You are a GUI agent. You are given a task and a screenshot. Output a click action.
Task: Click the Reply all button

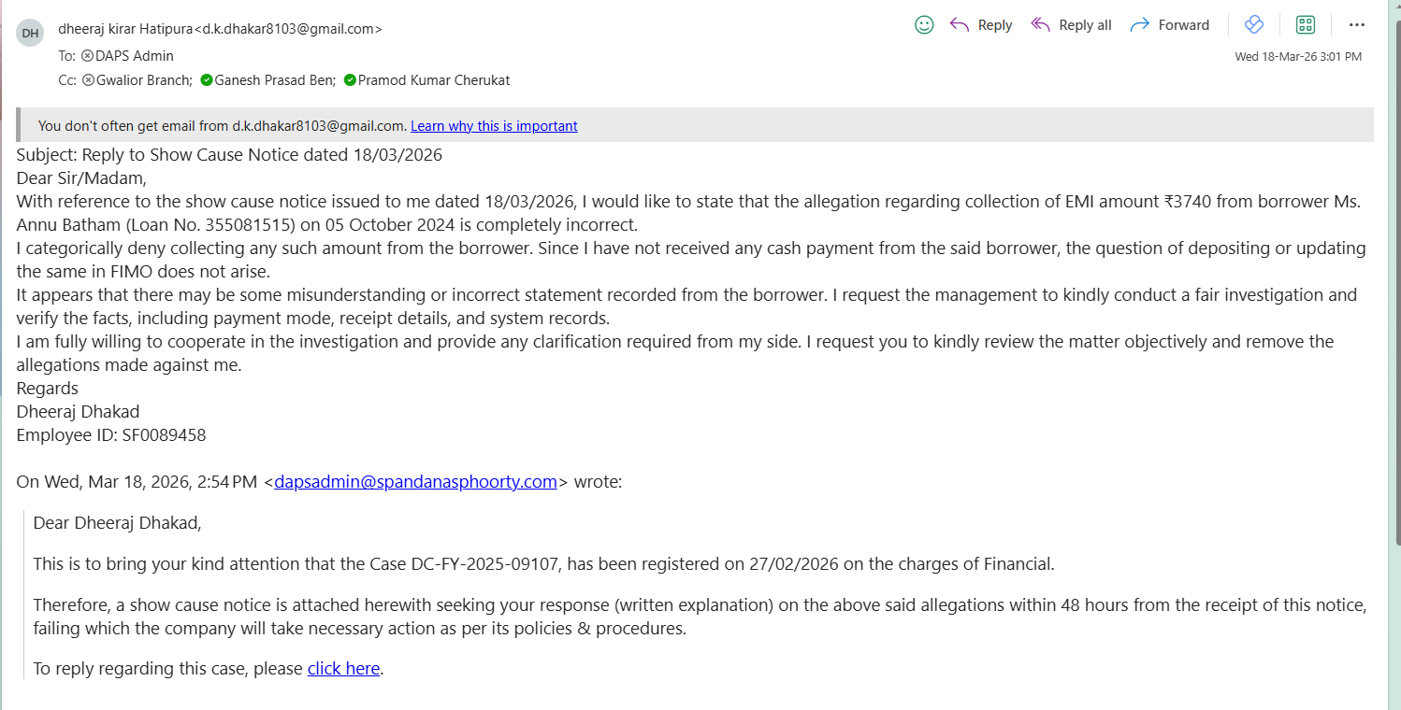click(x=1071, y=25)
